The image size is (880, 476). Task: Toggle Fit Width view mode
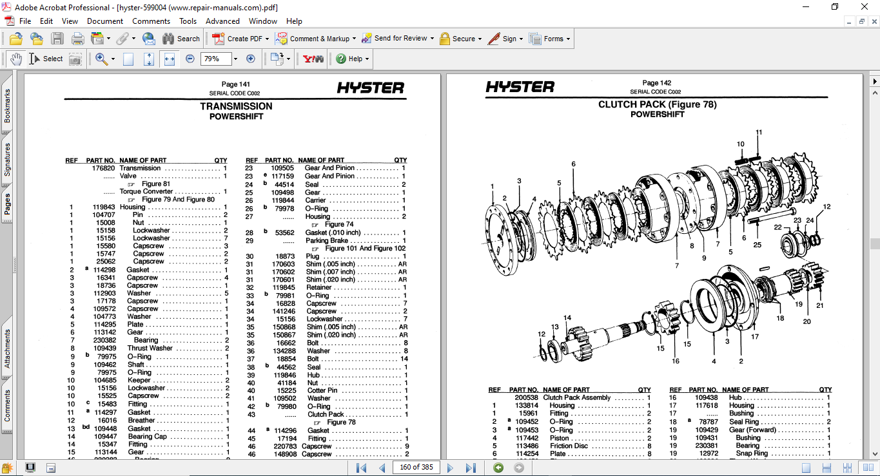(169, 59)
